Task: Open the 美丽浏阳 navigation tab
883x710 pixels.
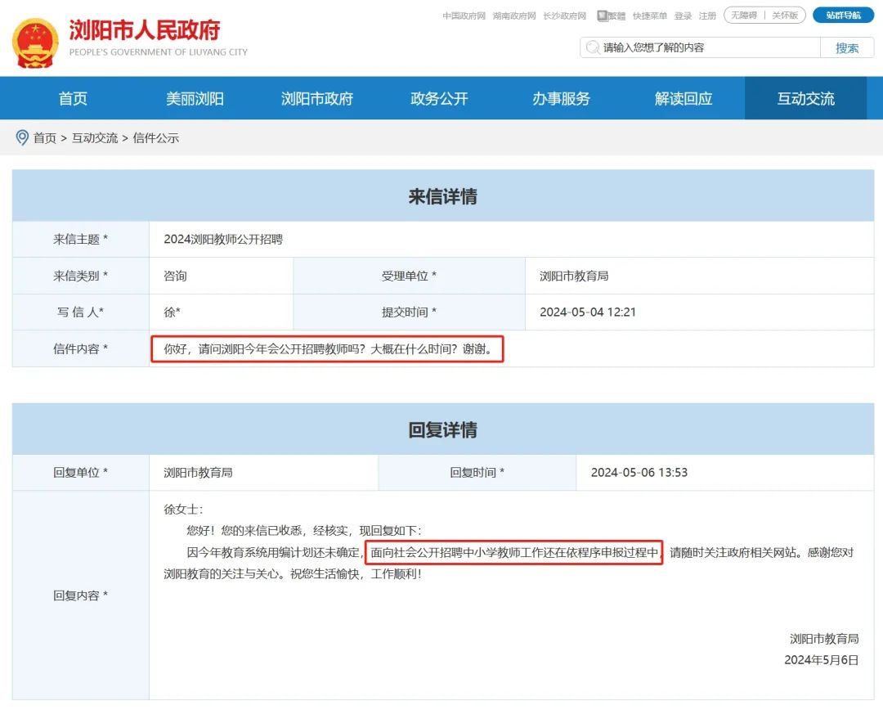Action: [x=195, y=99]
